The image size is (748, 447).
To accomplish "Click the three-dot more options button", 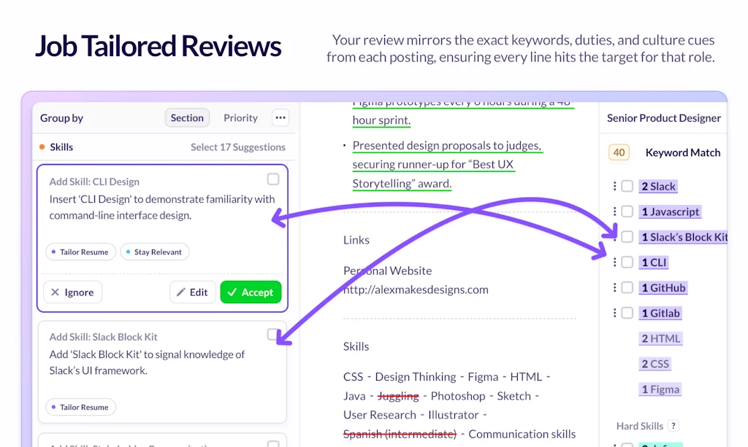I will pos(280,118).
